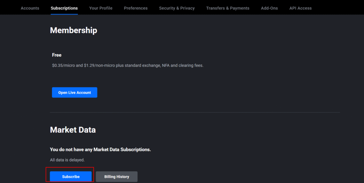Open the Accounts tab
The height and width of the screenshot is (183, 364).
(30, 8)
